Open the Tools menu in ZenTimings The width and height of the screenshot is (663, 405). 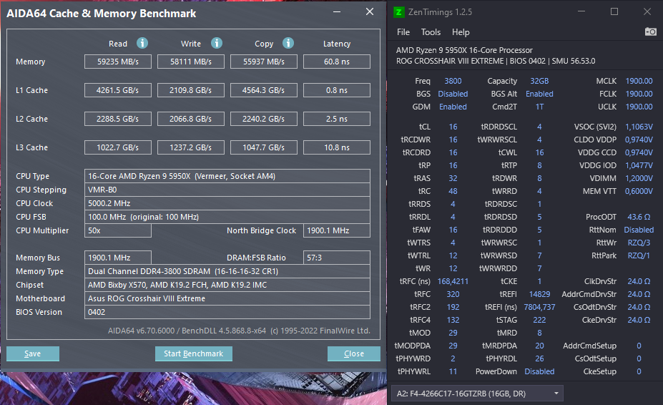coord(431,32)
